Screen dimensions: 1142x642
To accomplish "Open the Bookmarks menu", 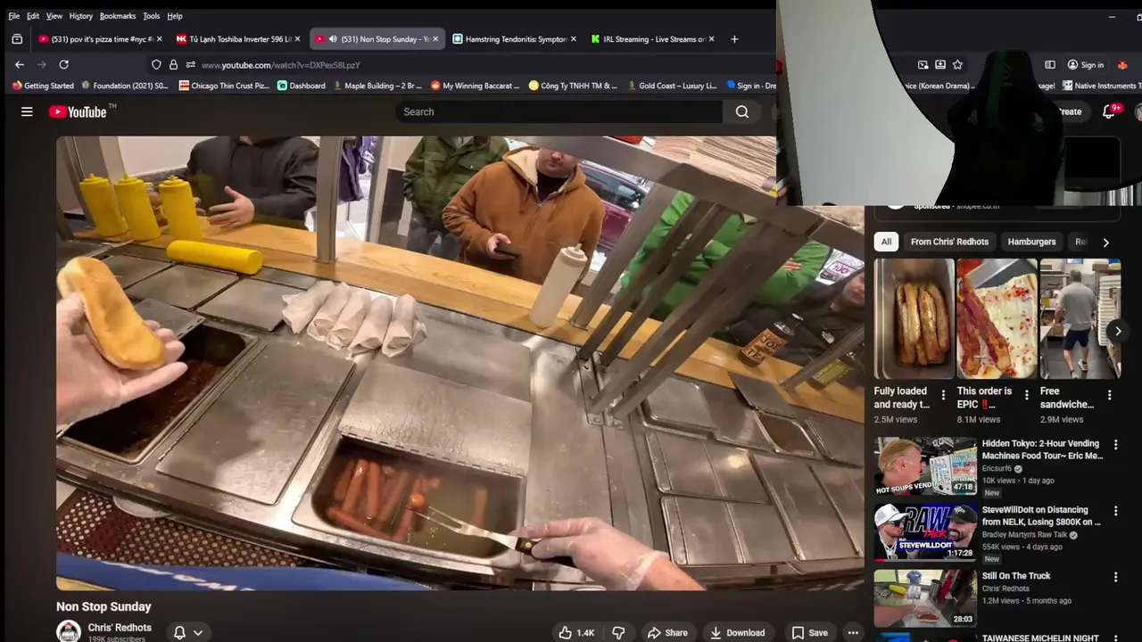I will [x=118, y=16].
